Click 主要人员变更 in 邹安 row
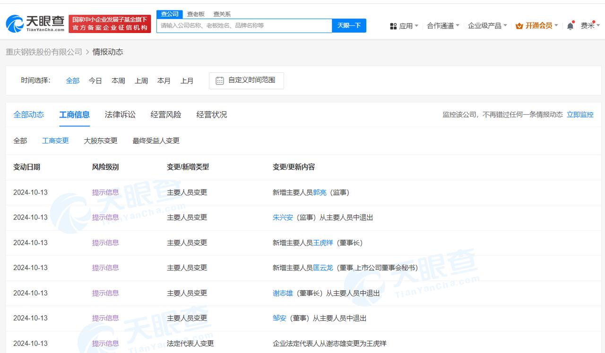Screen dimensions: 605x353 coord(187,319)
